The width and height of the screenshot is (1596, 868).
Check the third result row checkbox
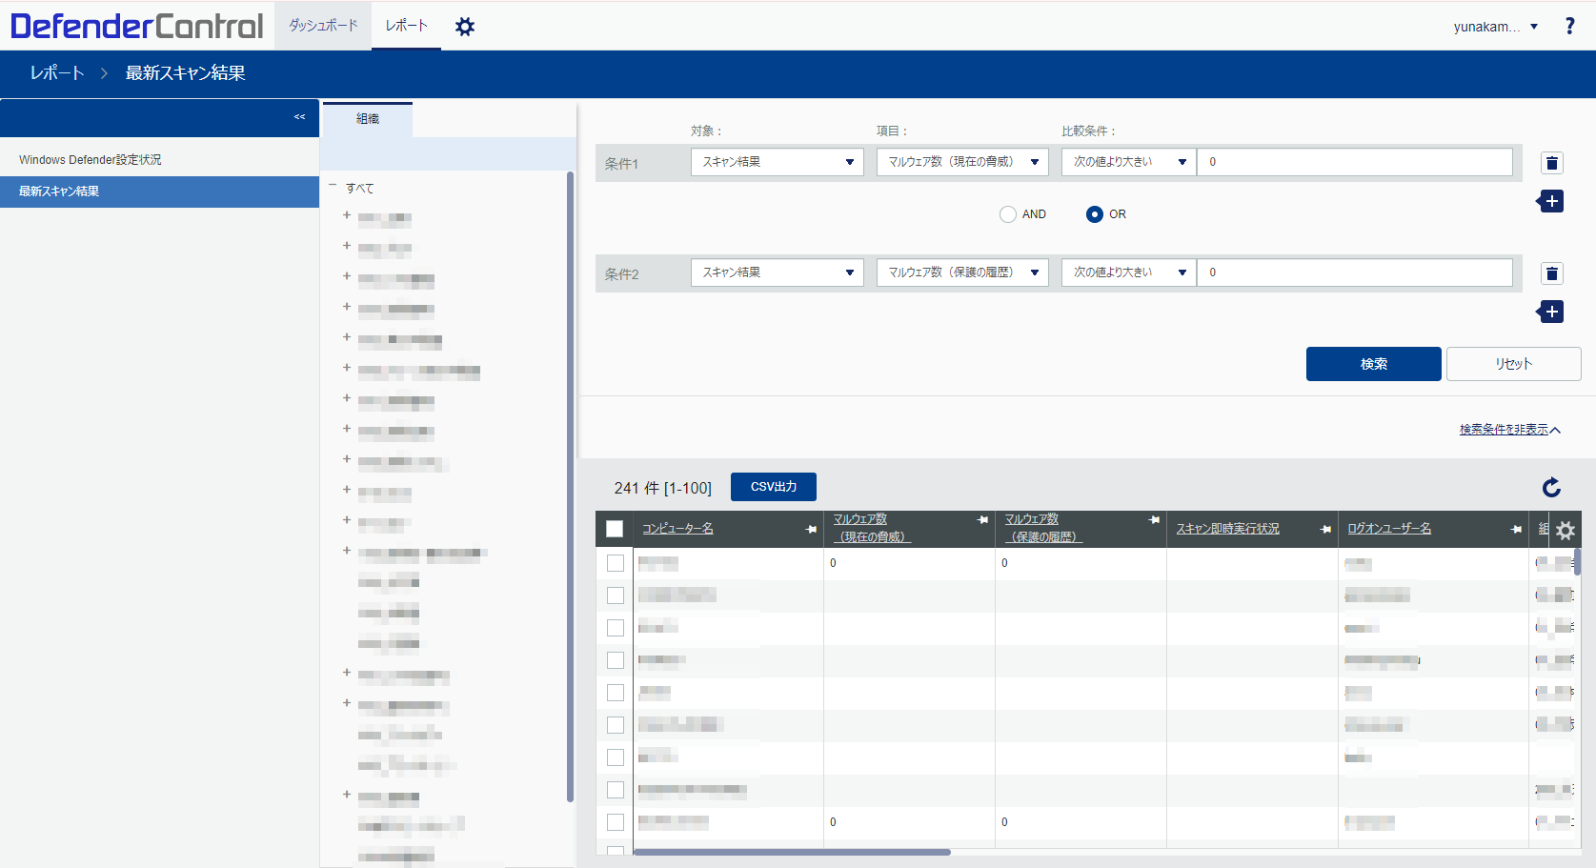click(616, 628)
